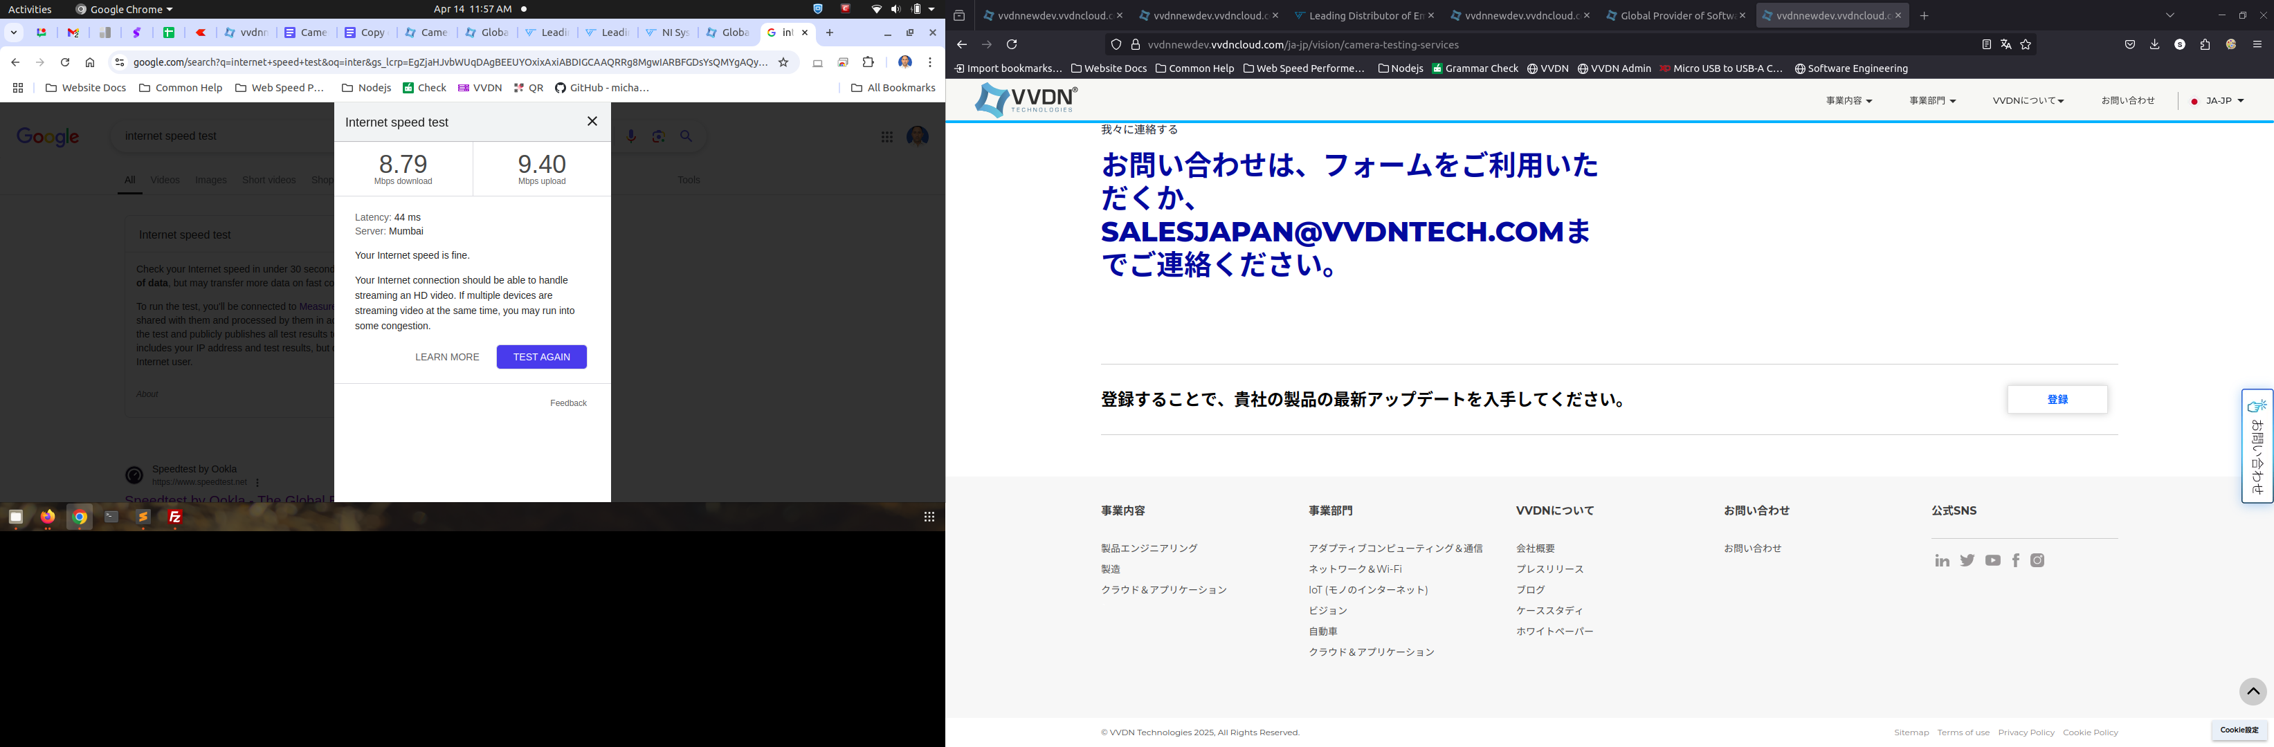This screenshot has height=747, width=2274.
Task: Open the Grammar Check bookmark
Action: point(1475,68)
